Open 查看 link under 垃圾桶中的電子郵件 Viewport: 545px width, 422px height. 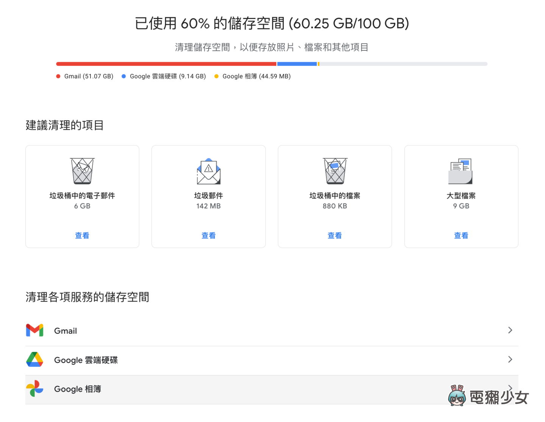(82, 236)
